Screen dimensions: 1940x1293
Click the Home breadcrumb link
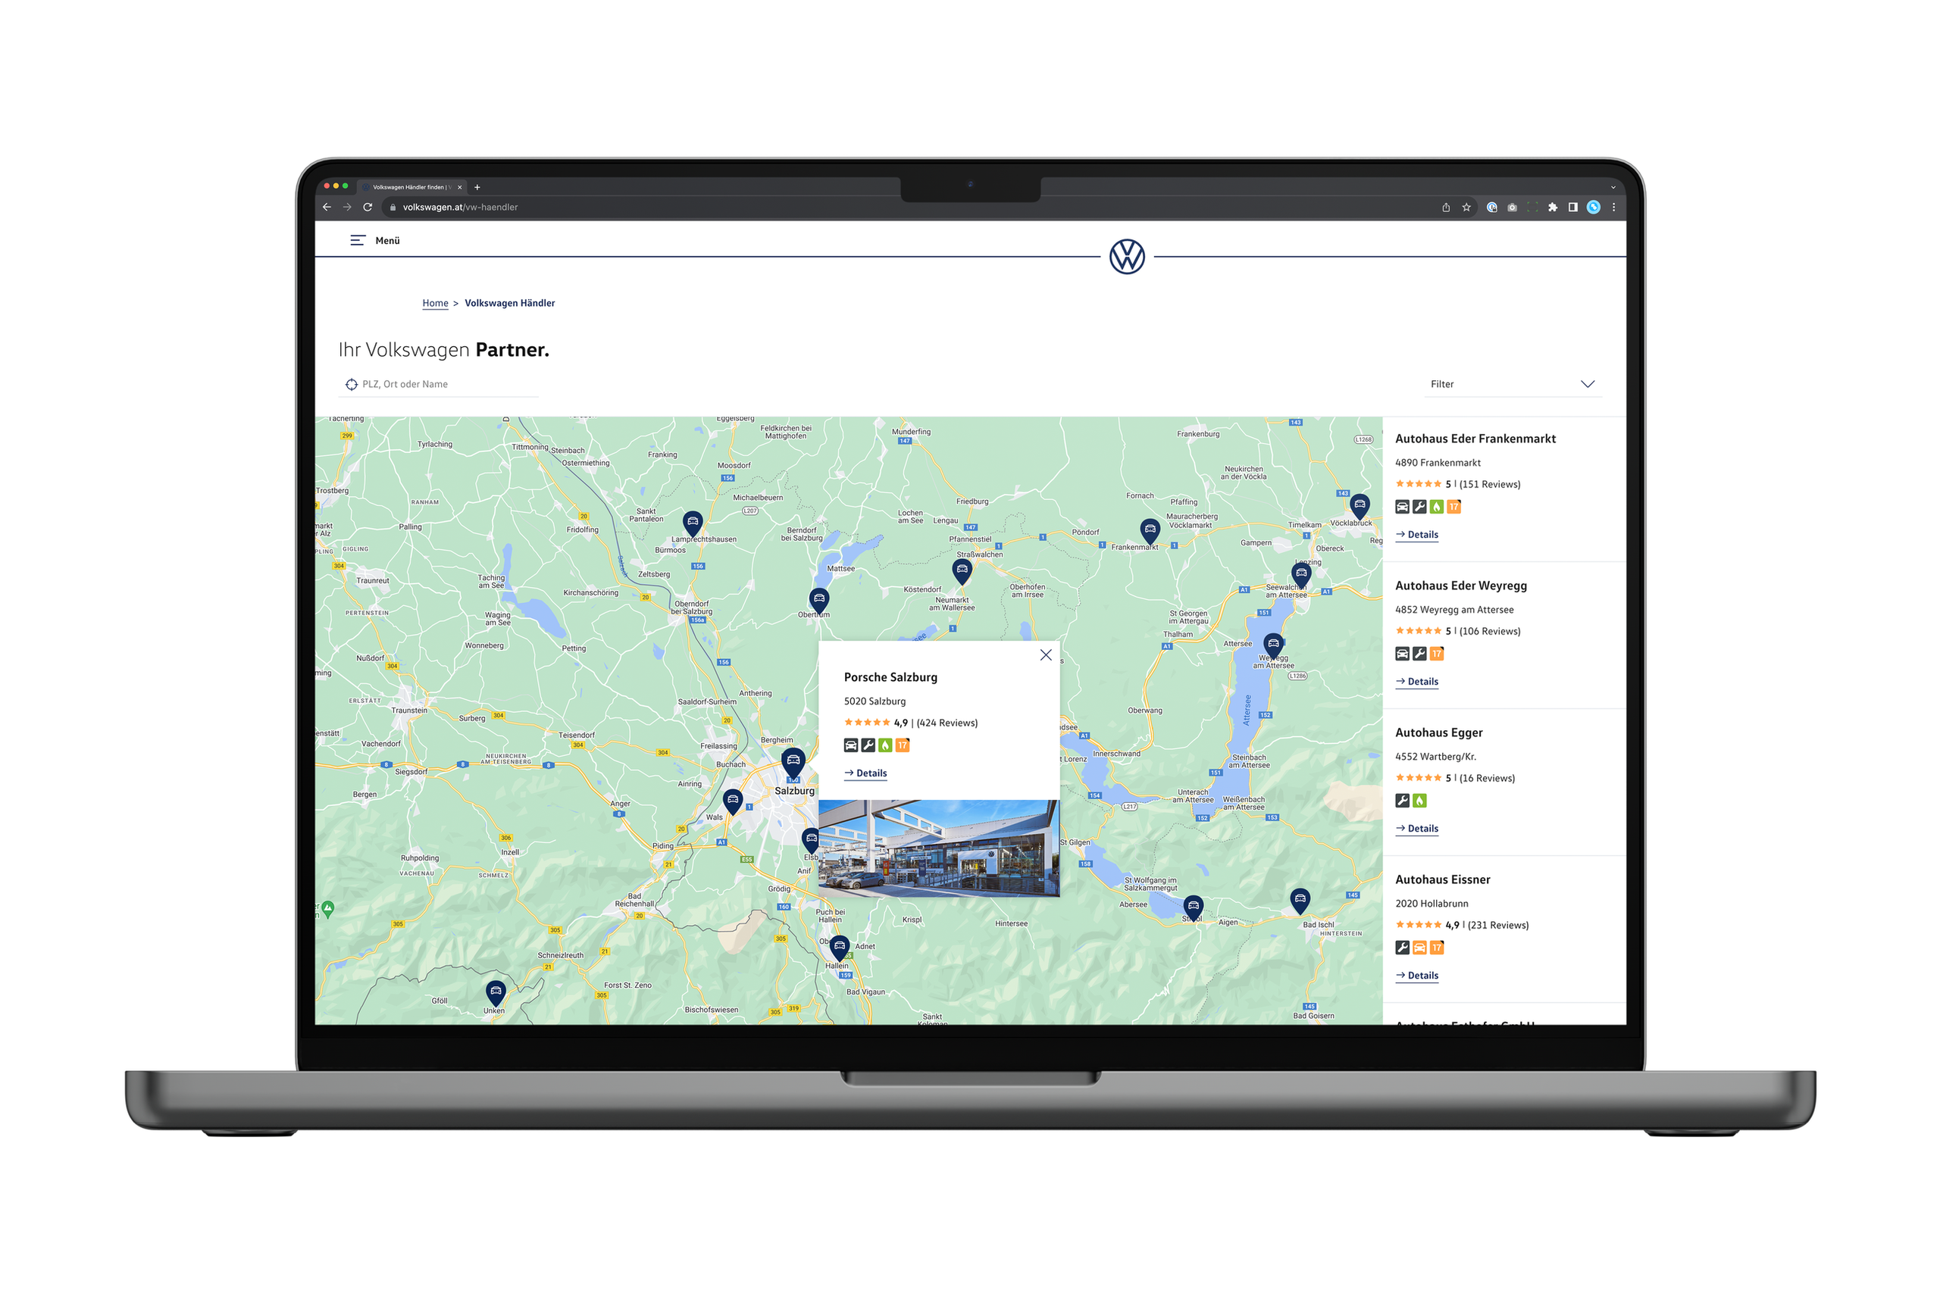click(x=435, y=304)
